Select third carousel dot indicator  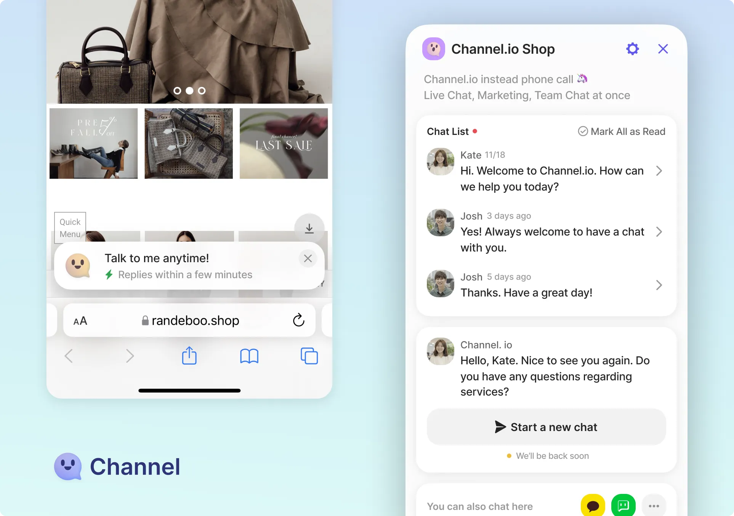(x=202, y=91)
